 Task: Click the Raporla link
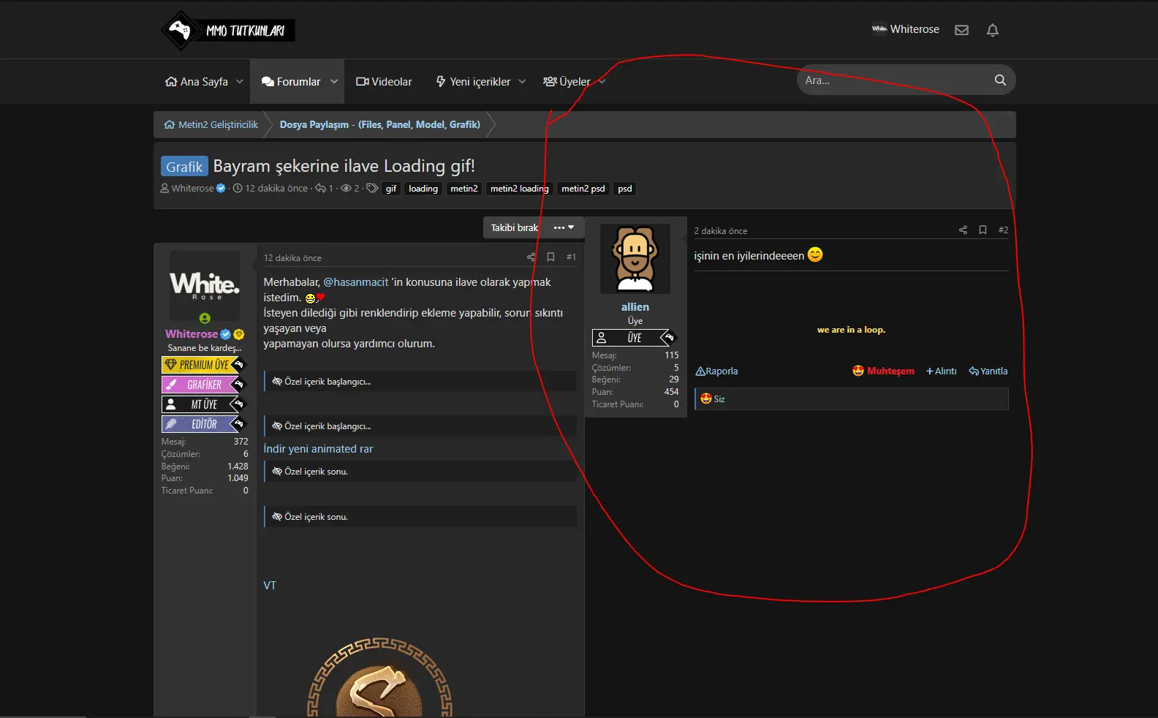(716, 371)
